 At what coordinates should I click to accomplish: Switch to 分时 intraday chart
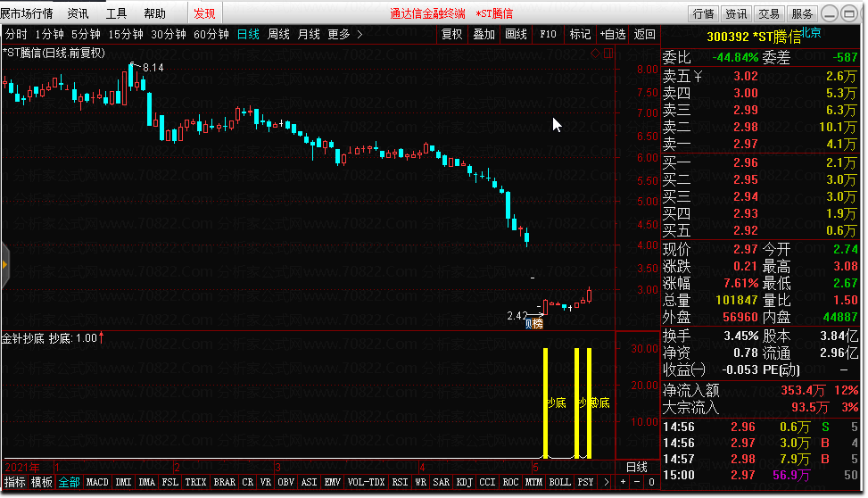16,34
